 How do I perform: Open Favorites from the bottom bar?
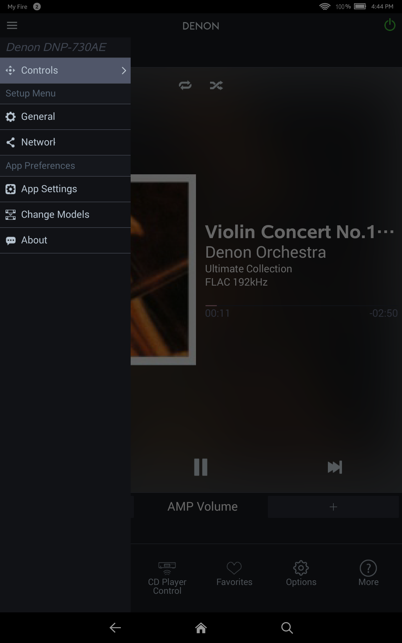(234, 574)
